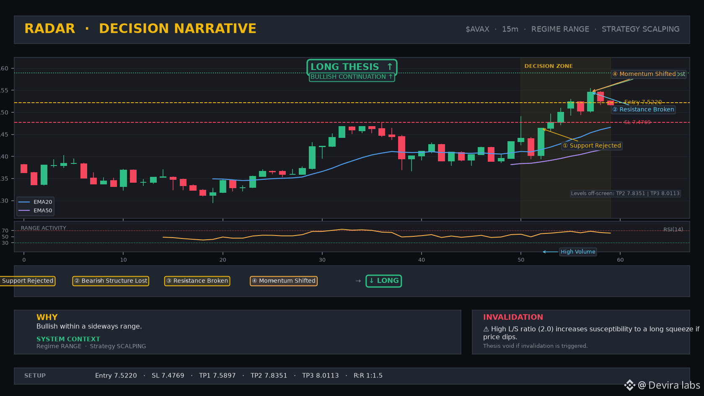Click the Momentum Shifted step chip
704x396 pixels.
pos(284,281)
